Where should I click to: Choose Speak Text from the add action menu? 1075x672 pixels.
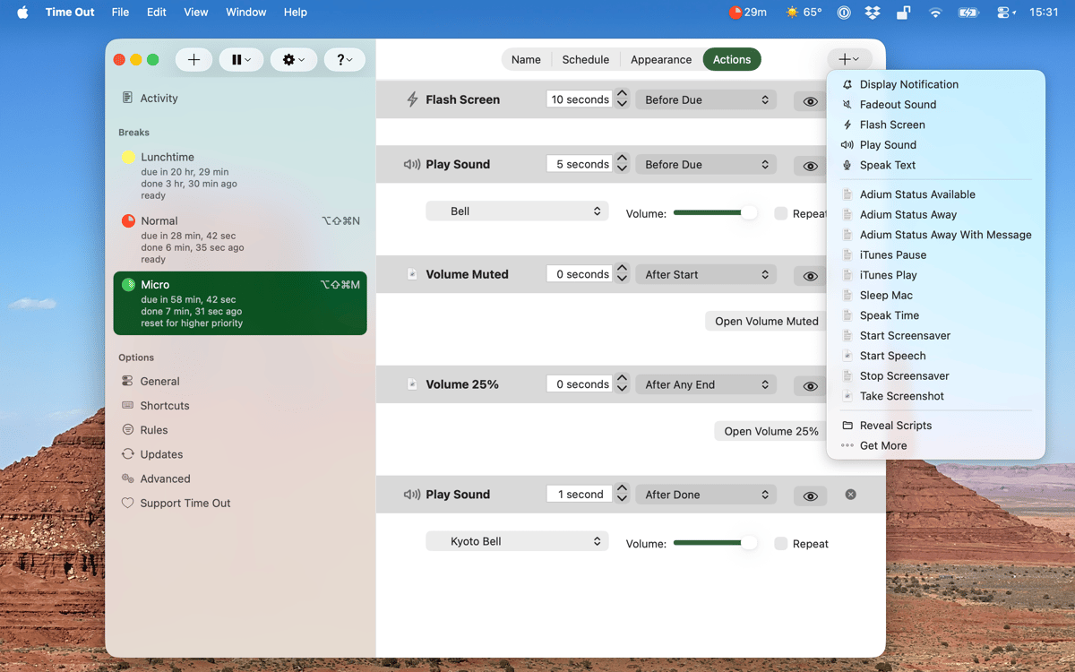(887, 165)
